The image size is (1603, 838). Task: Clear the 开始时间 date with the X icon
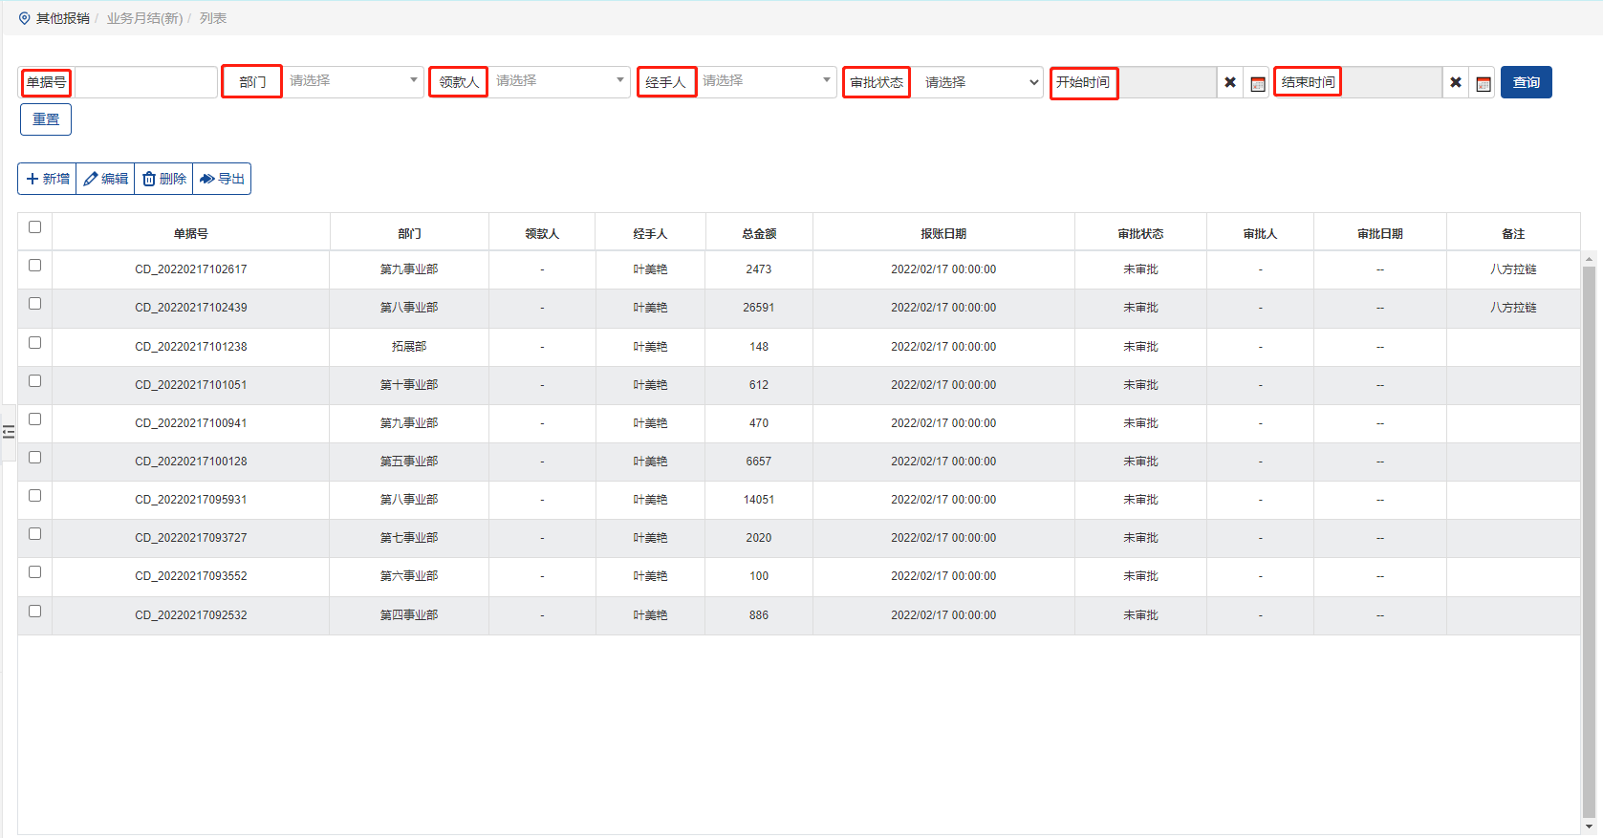[1230, 83]
